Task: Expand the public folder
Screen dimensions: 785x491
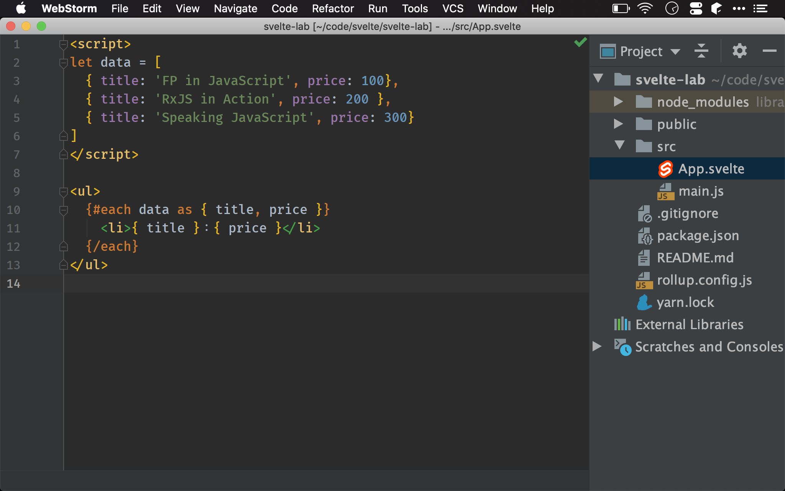Action: click(618, 124)
